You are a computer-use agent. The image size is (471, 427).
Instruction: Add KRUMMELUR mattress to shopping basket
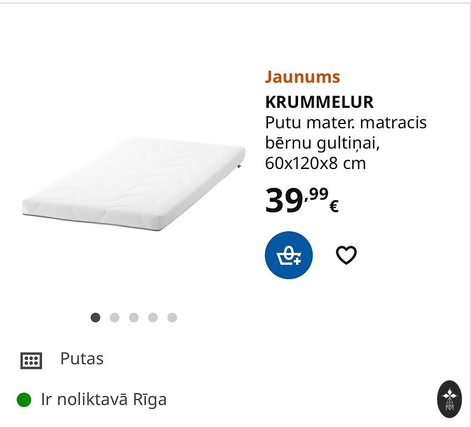point(289,255)
